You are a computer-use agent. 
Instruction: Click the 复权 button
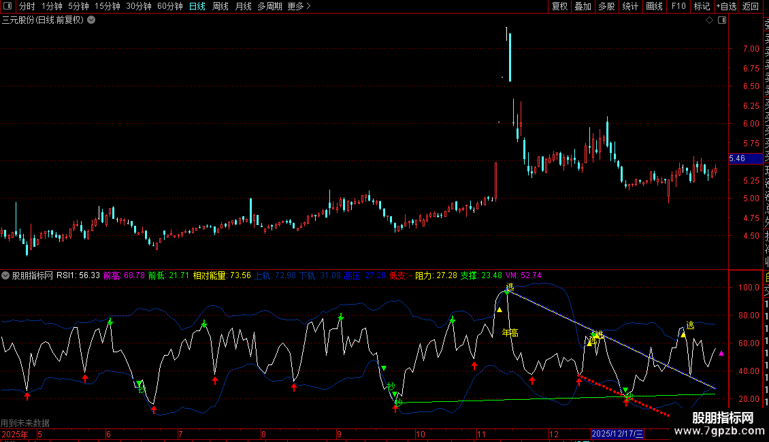pos(559,6)
